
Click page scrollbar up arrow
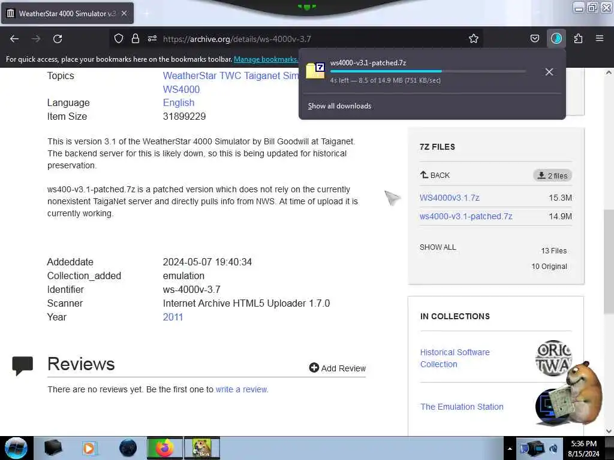[609, 72]
